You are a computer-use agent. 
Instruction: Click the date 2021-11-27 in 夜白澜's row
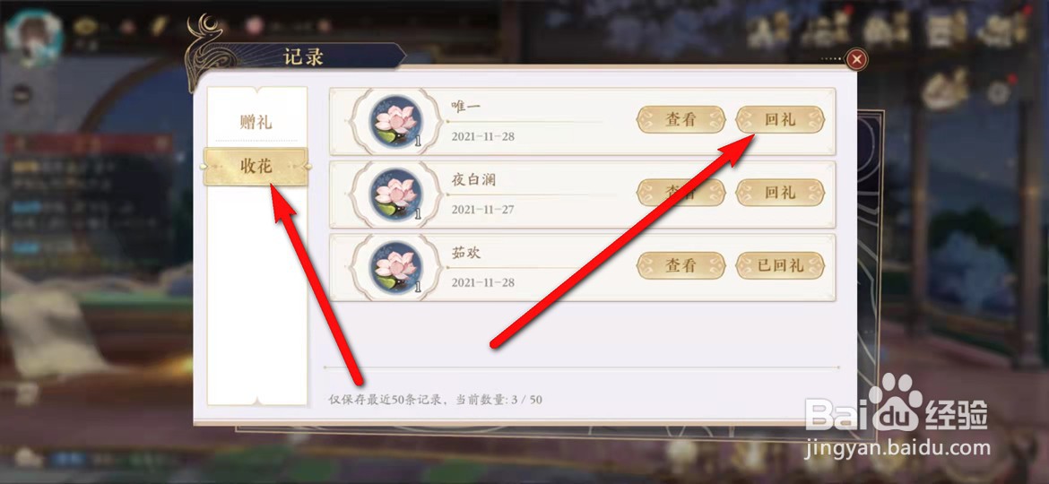(x=483, y=209)
